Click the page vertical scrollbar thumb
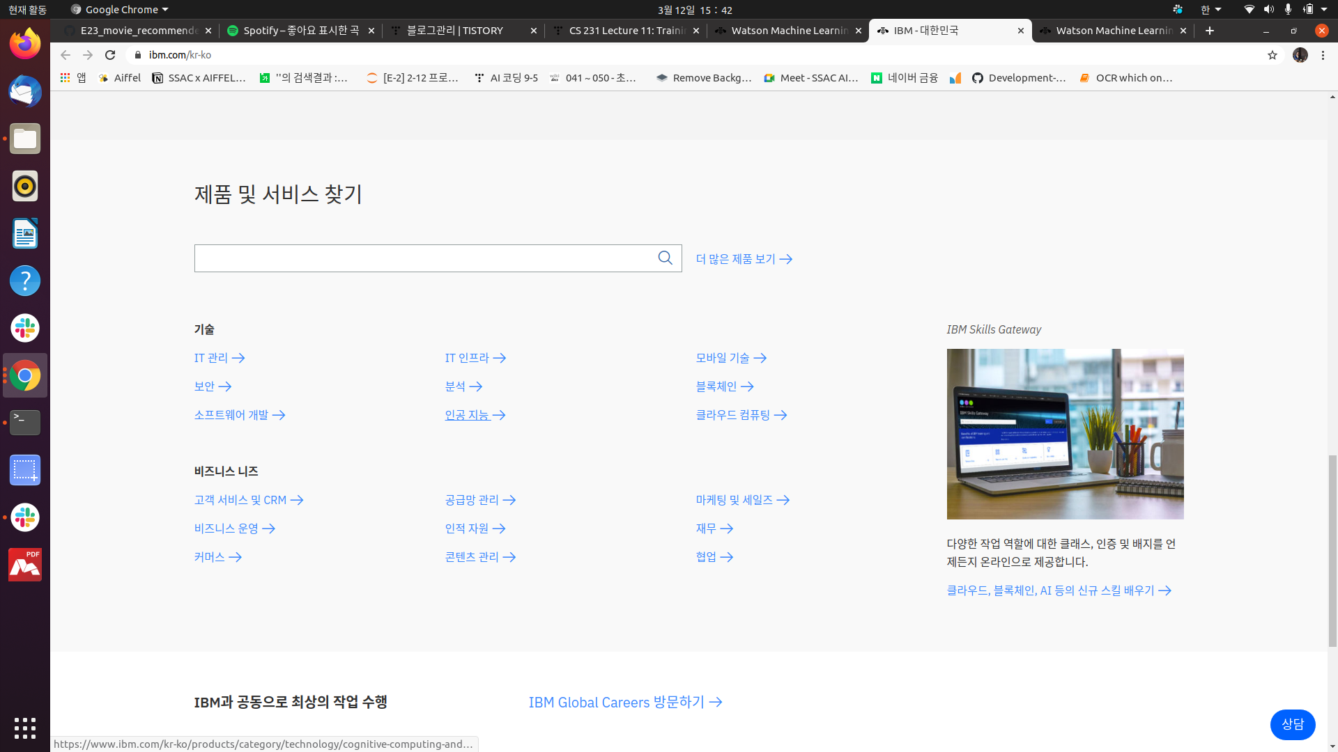 tap(1332, 550)
